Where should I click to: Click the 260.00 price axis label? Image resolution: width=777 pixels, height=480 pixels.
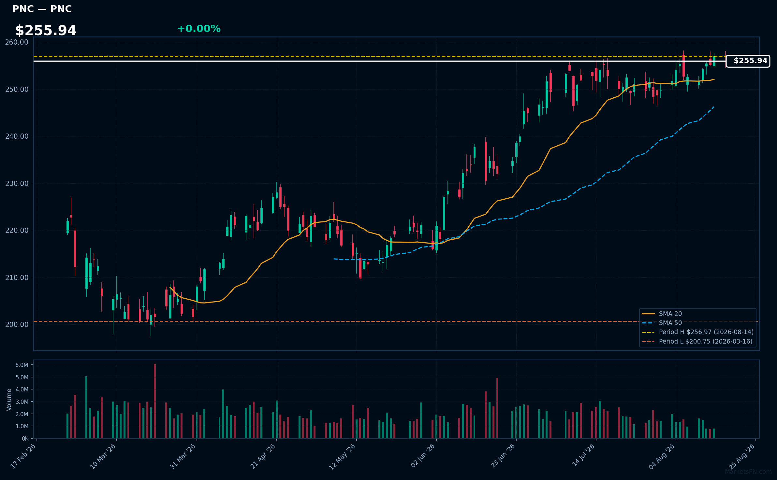click(17, 42)
